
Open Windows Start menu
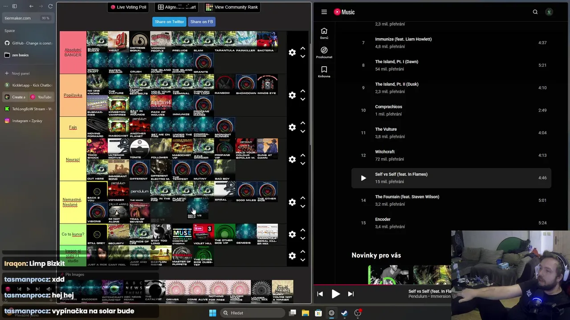[x=212, y=313]
